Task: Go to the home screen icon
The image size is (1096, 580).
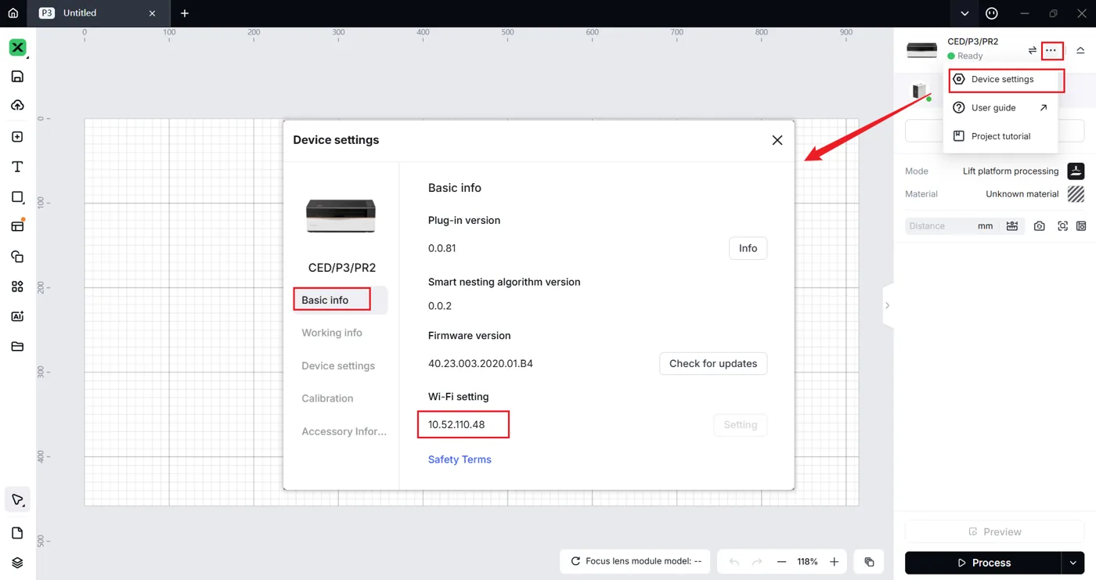Action: (x=13, y=13)
